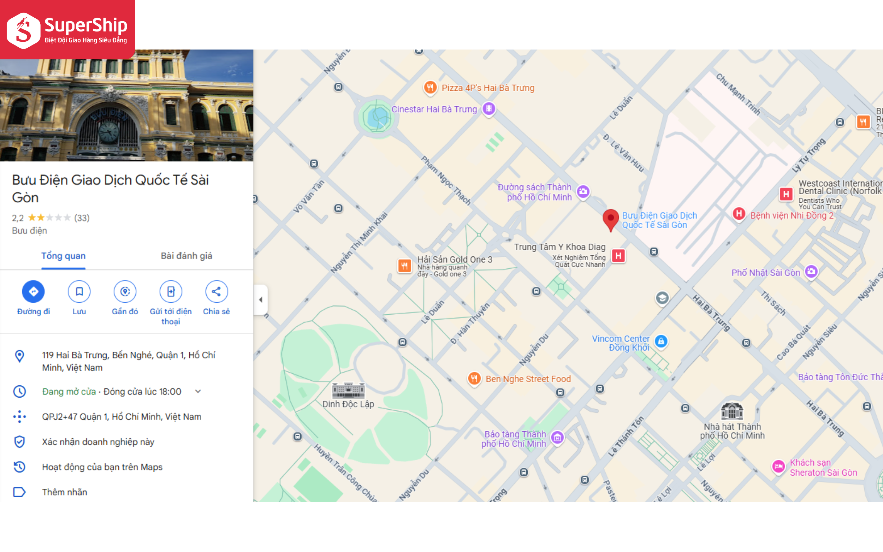
Task: Select Pizza 4P's Hai Bà Trưng restaurant marker
Action: point(430,88)
